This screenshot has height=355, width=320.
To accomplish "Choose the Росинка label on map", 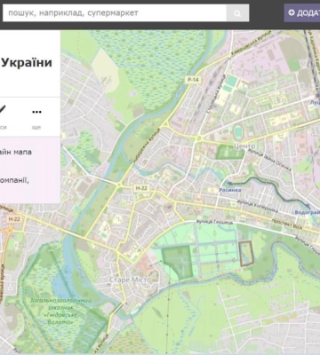I will pyautogui.click(x=230, y=190).
